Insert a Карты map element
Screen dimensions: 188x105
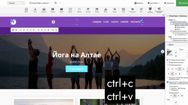[70, 10]
